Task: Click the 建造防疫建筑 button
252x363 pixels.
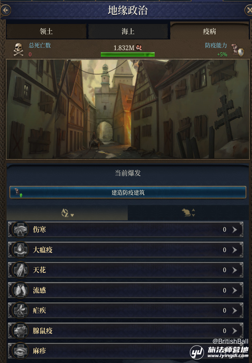Action: pyautogui.click(x=128, y=192)
